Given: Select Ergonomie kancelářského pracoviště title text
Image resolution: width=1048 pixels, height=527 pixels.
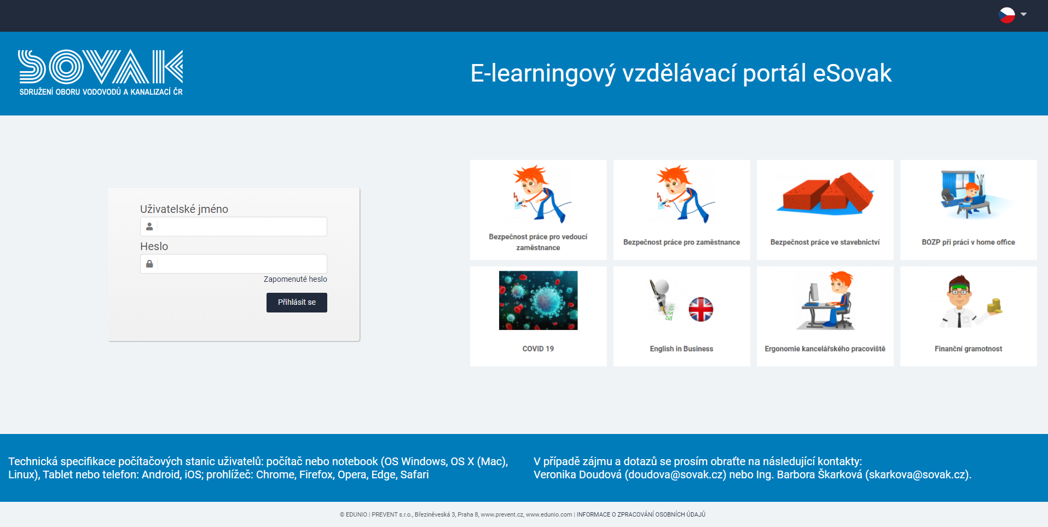Looking at the screenshot, I should coord(825,349).
